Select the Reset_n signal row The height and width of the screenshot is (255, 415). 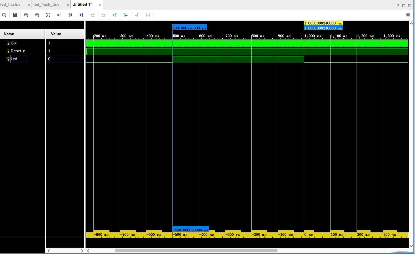point(22,51)
